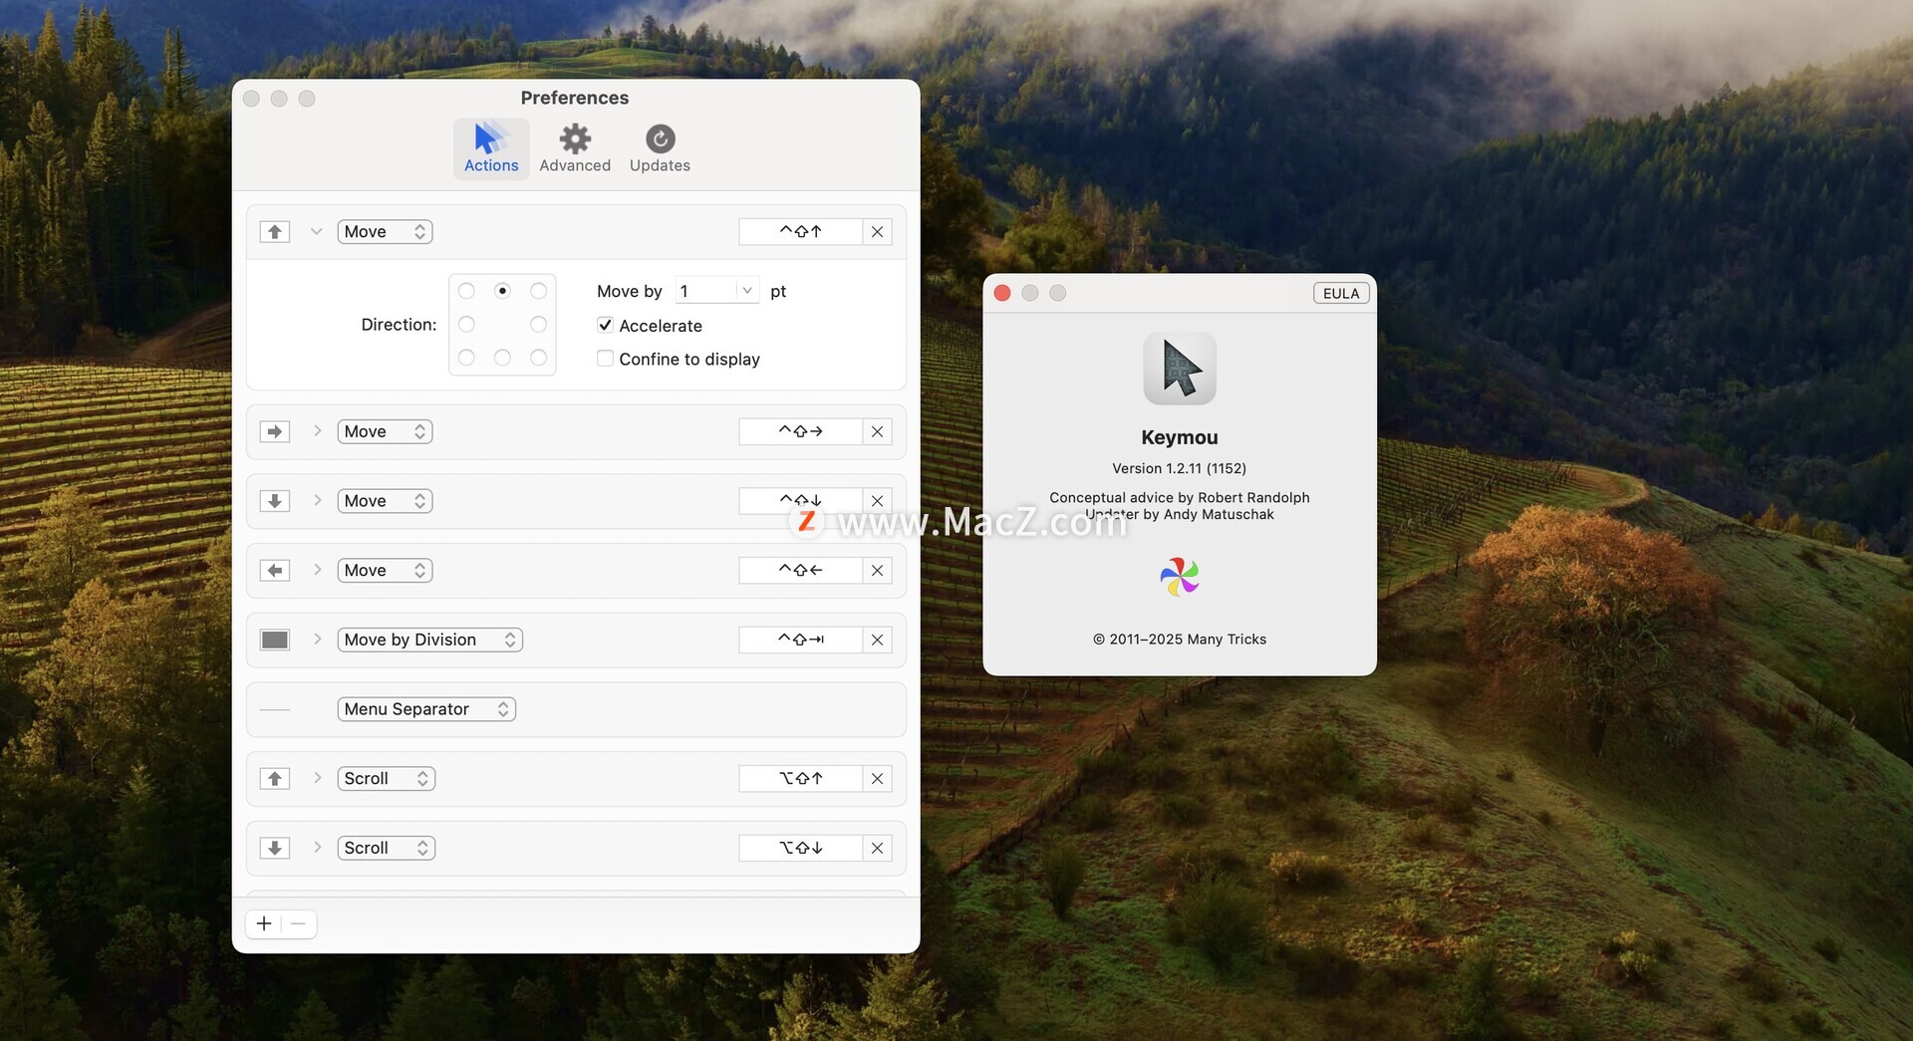This screenshot has width=1913, height=1041.
Task: Click up-arrow icon of the Scroll action
Action: pos(275,779)
